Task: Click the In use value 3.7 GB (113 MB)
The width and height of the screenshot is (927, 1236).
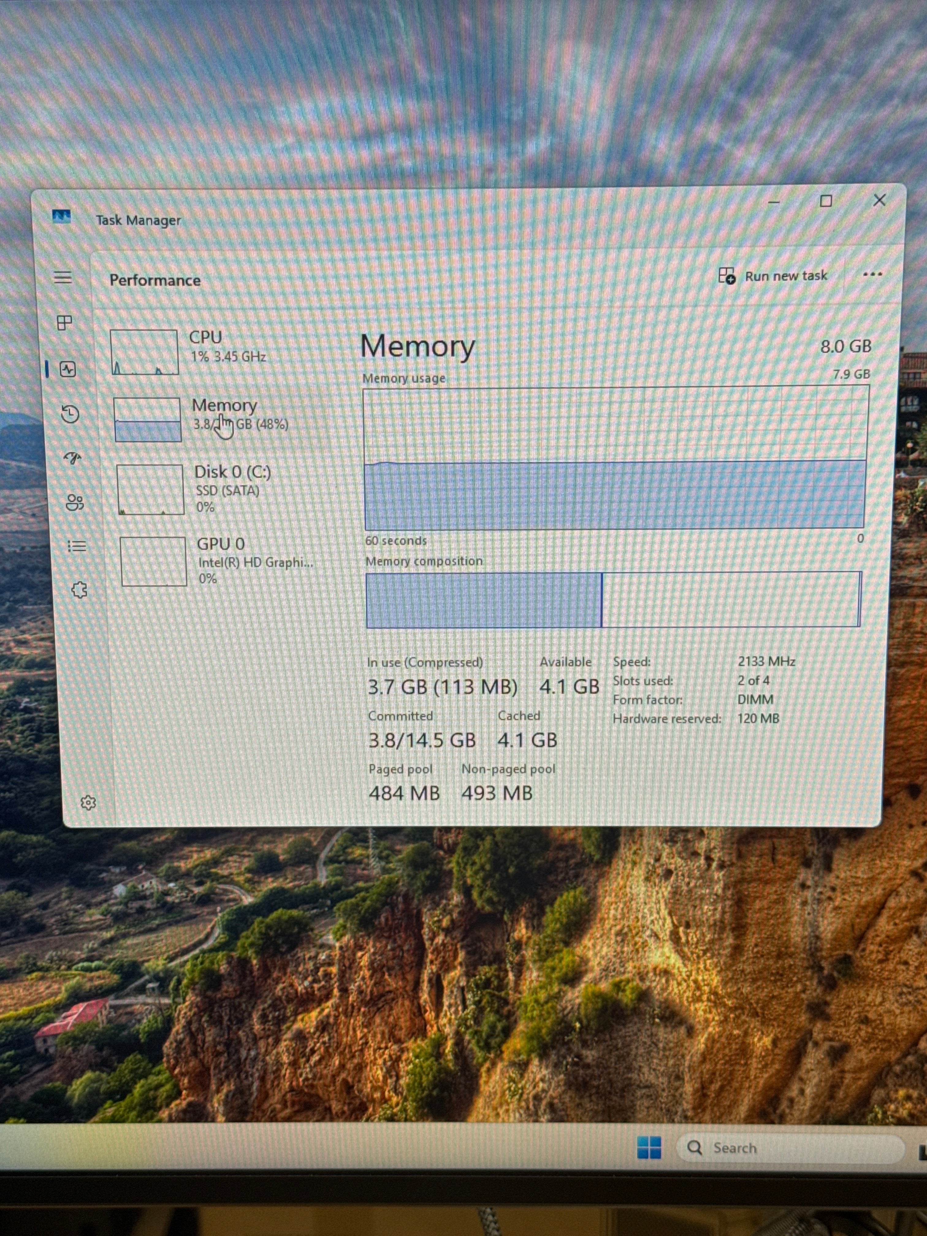Action: [443, 687]
